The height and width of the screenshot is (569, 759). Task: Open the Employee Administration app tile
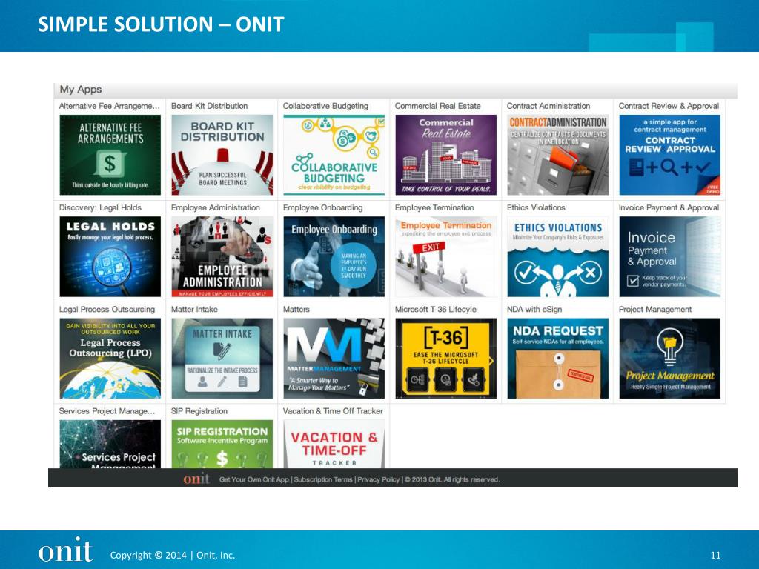pos(222,256)
